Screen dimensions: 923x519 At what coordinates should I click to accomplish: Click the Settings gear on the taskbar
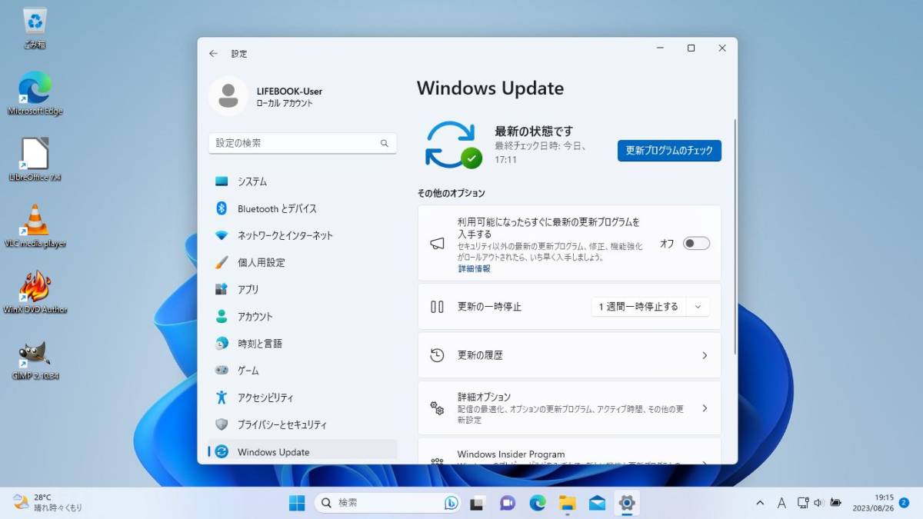(627, 503)
